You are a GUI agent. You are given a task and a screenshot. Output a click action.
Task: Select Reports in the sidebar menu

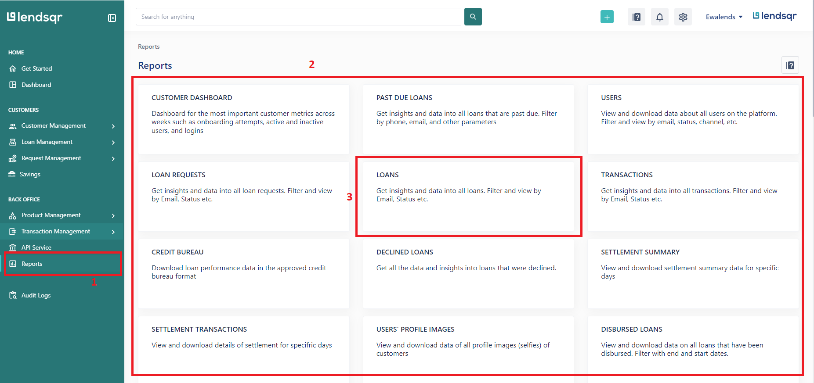point(32,264)
